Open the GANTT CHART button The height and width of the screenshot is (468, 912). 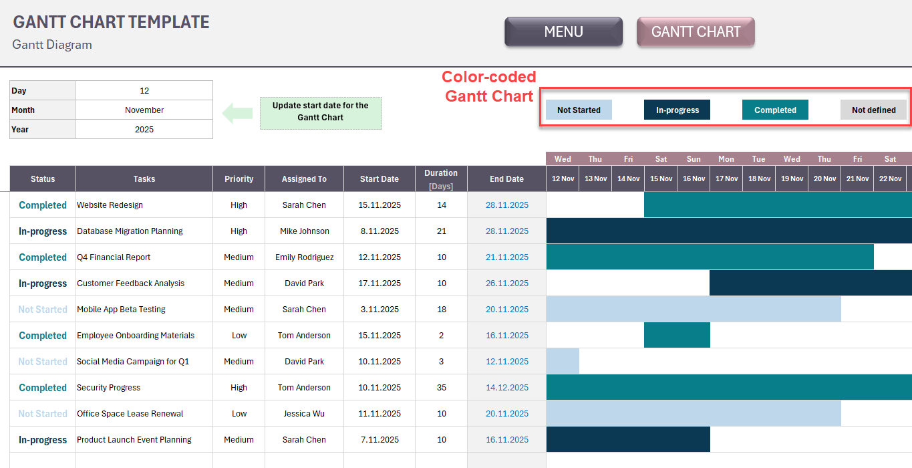[696, 32]
